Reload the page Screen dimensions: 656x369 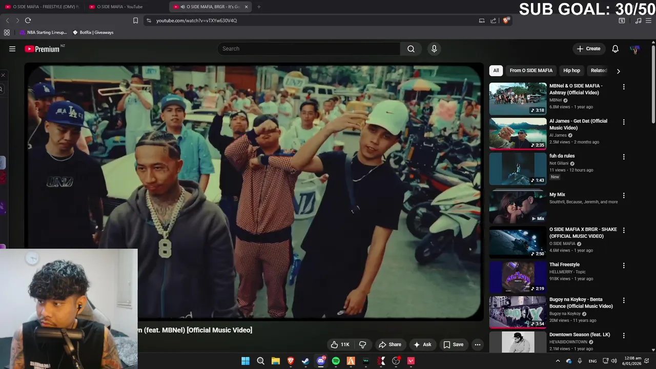click(28, 20)
